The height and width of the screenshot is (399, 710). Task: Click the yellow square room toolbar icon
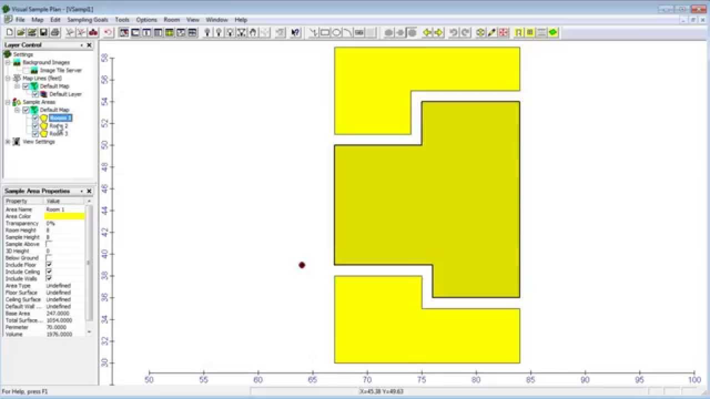tap(530, 33)
